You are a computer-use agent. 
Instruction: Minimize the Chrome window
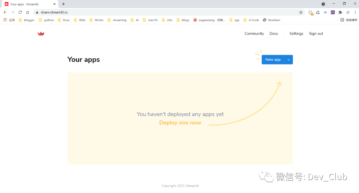[334, 4]
